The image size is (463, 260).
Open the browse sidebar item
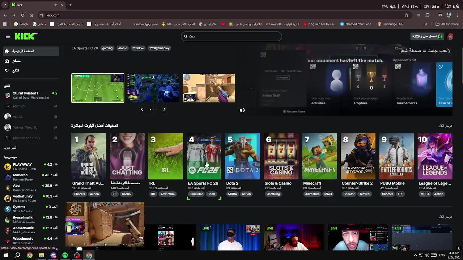(31, 61)
